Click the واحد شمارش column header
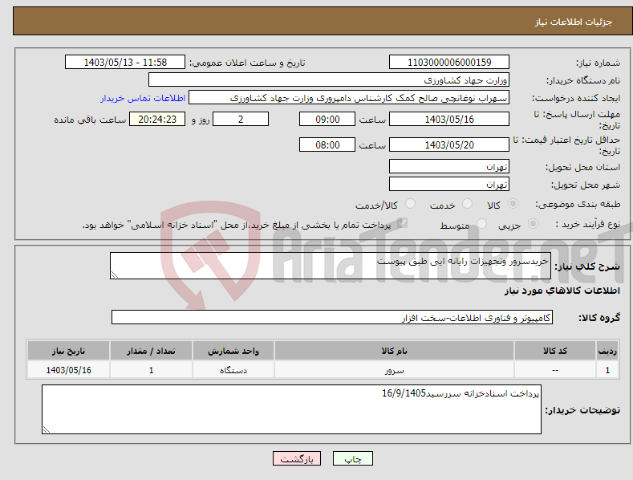The image size is (633, 480). coord(233,351)
